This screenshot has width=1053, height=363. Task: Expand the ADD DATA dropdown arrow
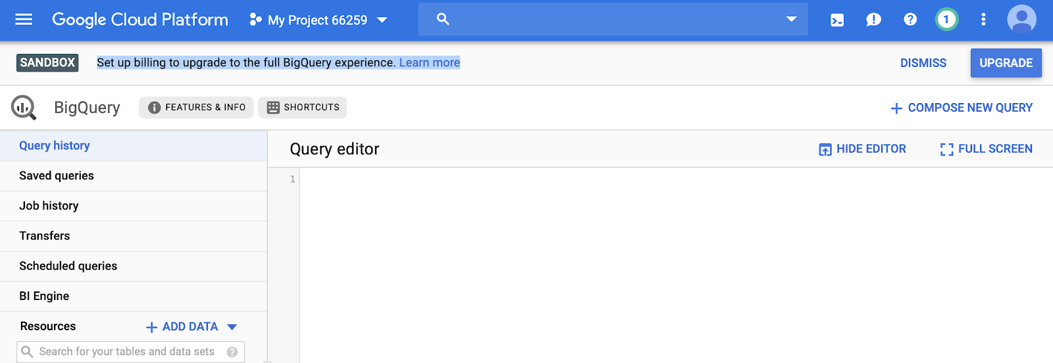[232, 327]
